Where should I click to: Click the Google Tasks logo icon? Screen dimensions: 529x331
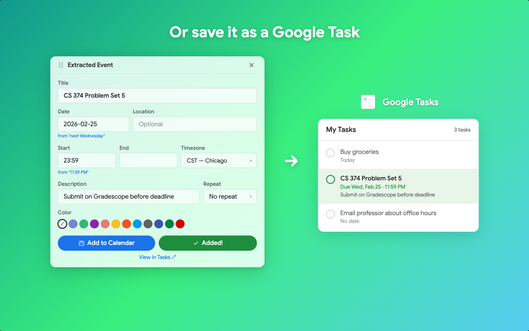[368, 102]
